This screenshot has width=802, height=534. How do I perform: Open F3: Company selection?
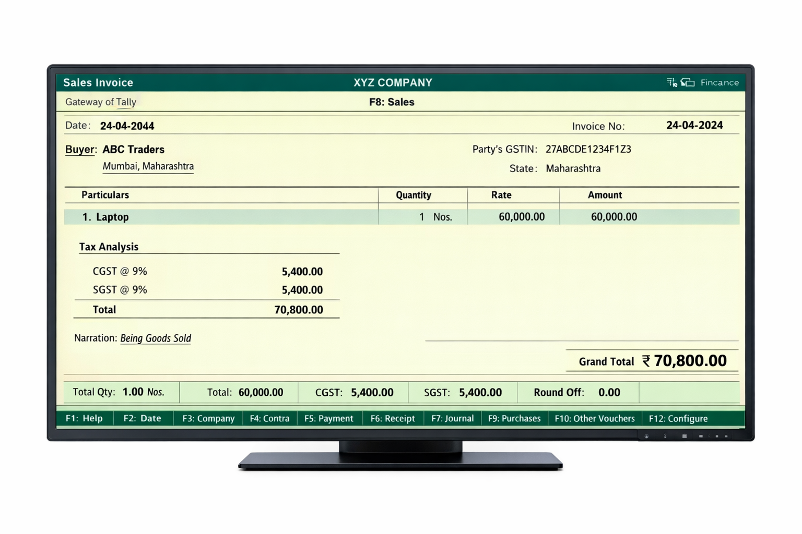(x=207, y=418)
